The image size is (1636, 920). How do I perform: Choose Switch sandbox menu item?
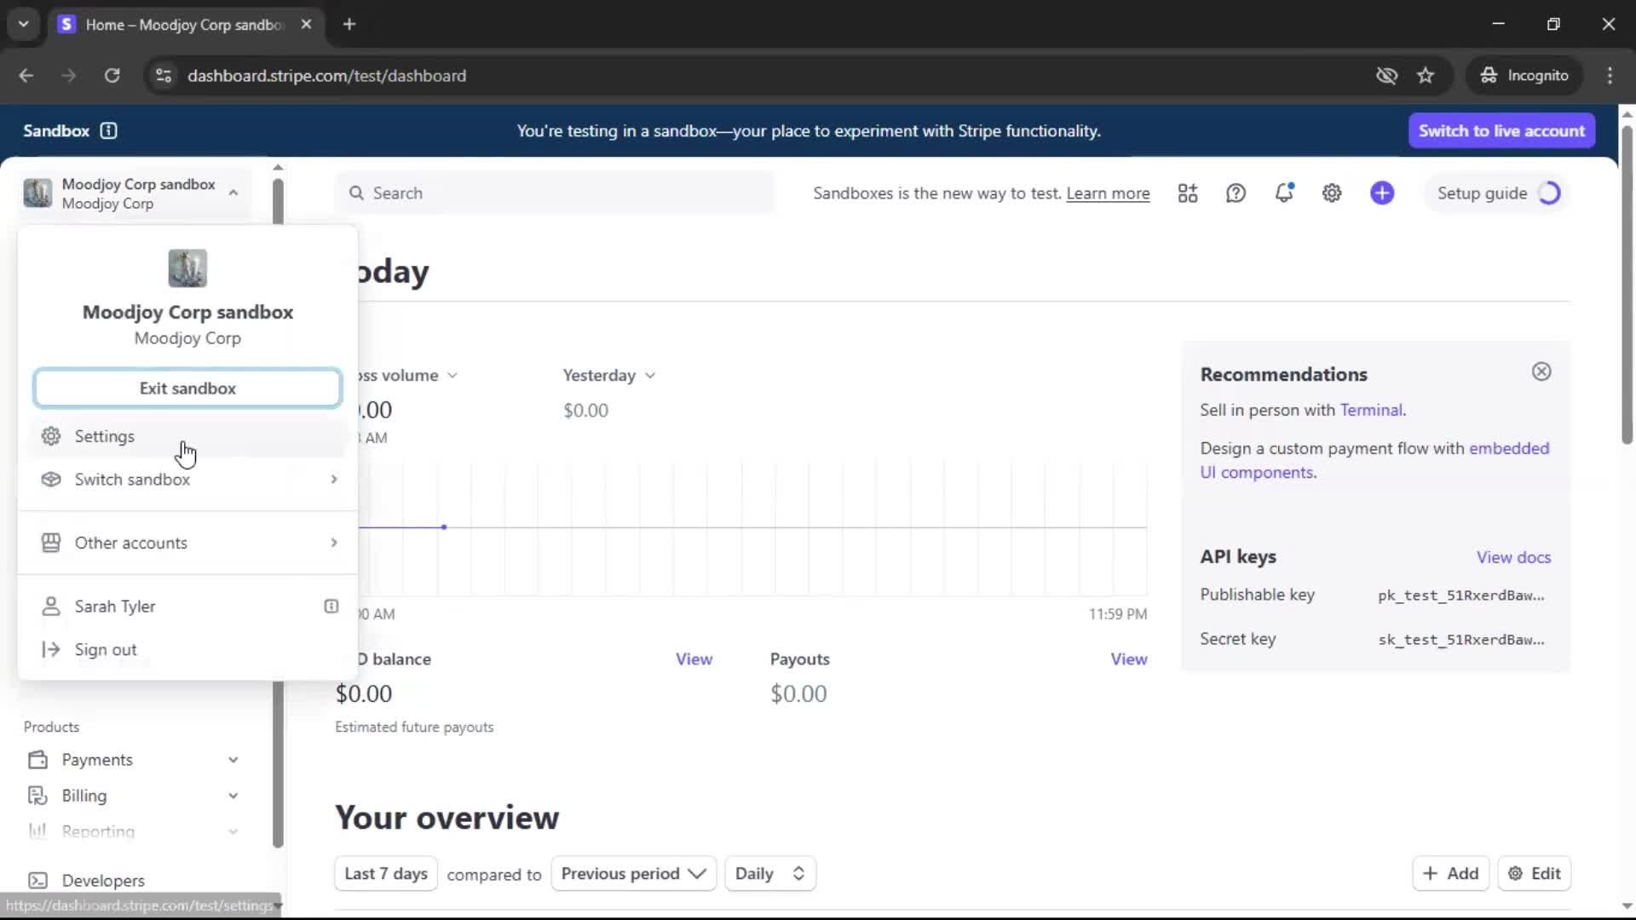[x=187, y=480]
